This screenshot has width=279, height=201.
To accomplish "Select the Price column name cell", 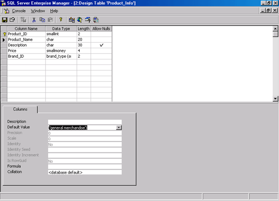I will (x=27, y=50).
